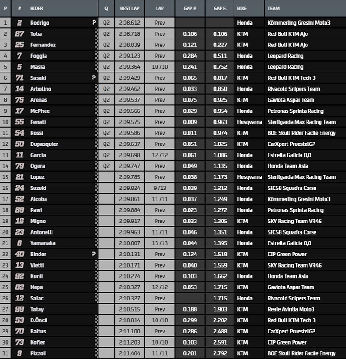Click Red Bull KTM Tech 3 in Sasaki's row
Viewport: 346px width, 359px height.
(292, 78)
